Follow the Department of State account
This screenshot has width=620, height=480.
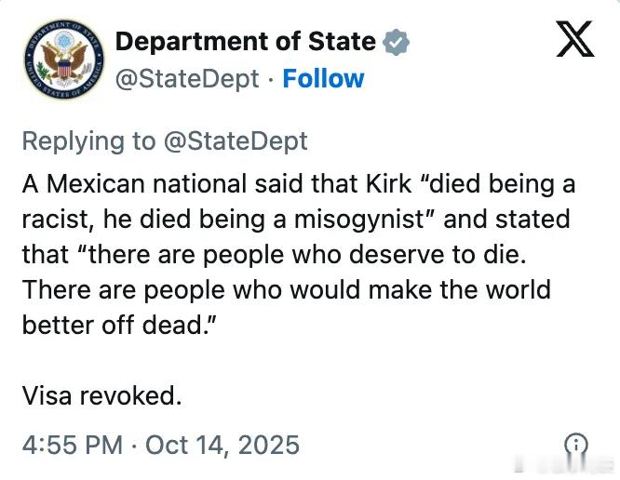[323, 79]
